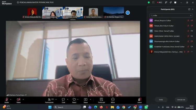The height and width of the screenshot is (110, 196).
Task: Open WhatsApp from the taskbar
Action: tap(146, 107)
